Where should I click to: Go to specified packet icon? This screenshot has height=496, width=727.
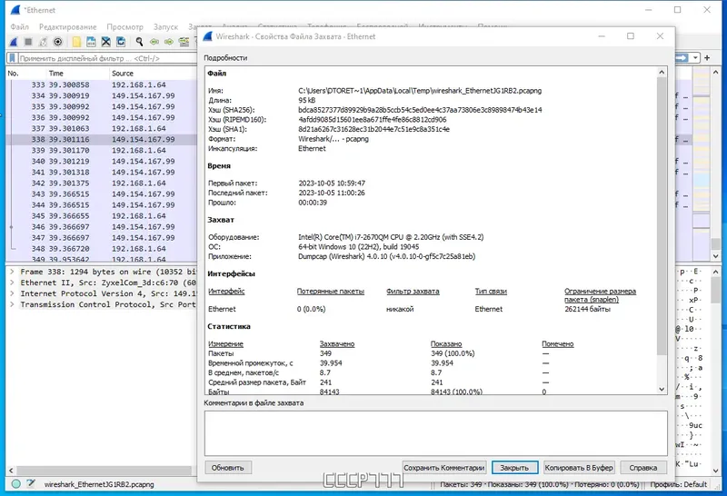pyautogui.click(x=184, y=42)
